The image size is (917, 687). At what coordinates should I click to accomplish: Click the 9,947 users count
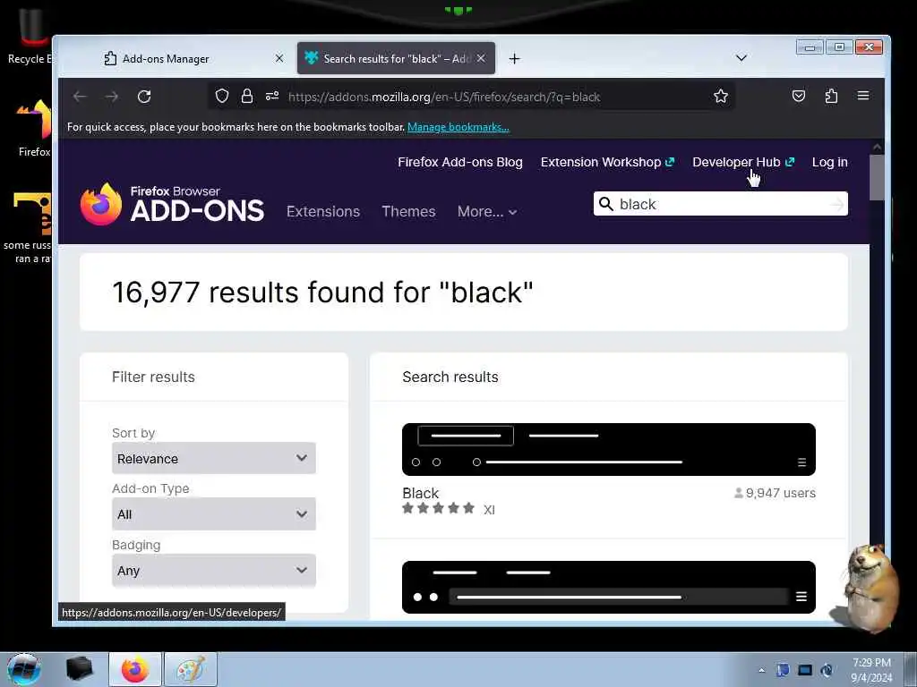775,493
